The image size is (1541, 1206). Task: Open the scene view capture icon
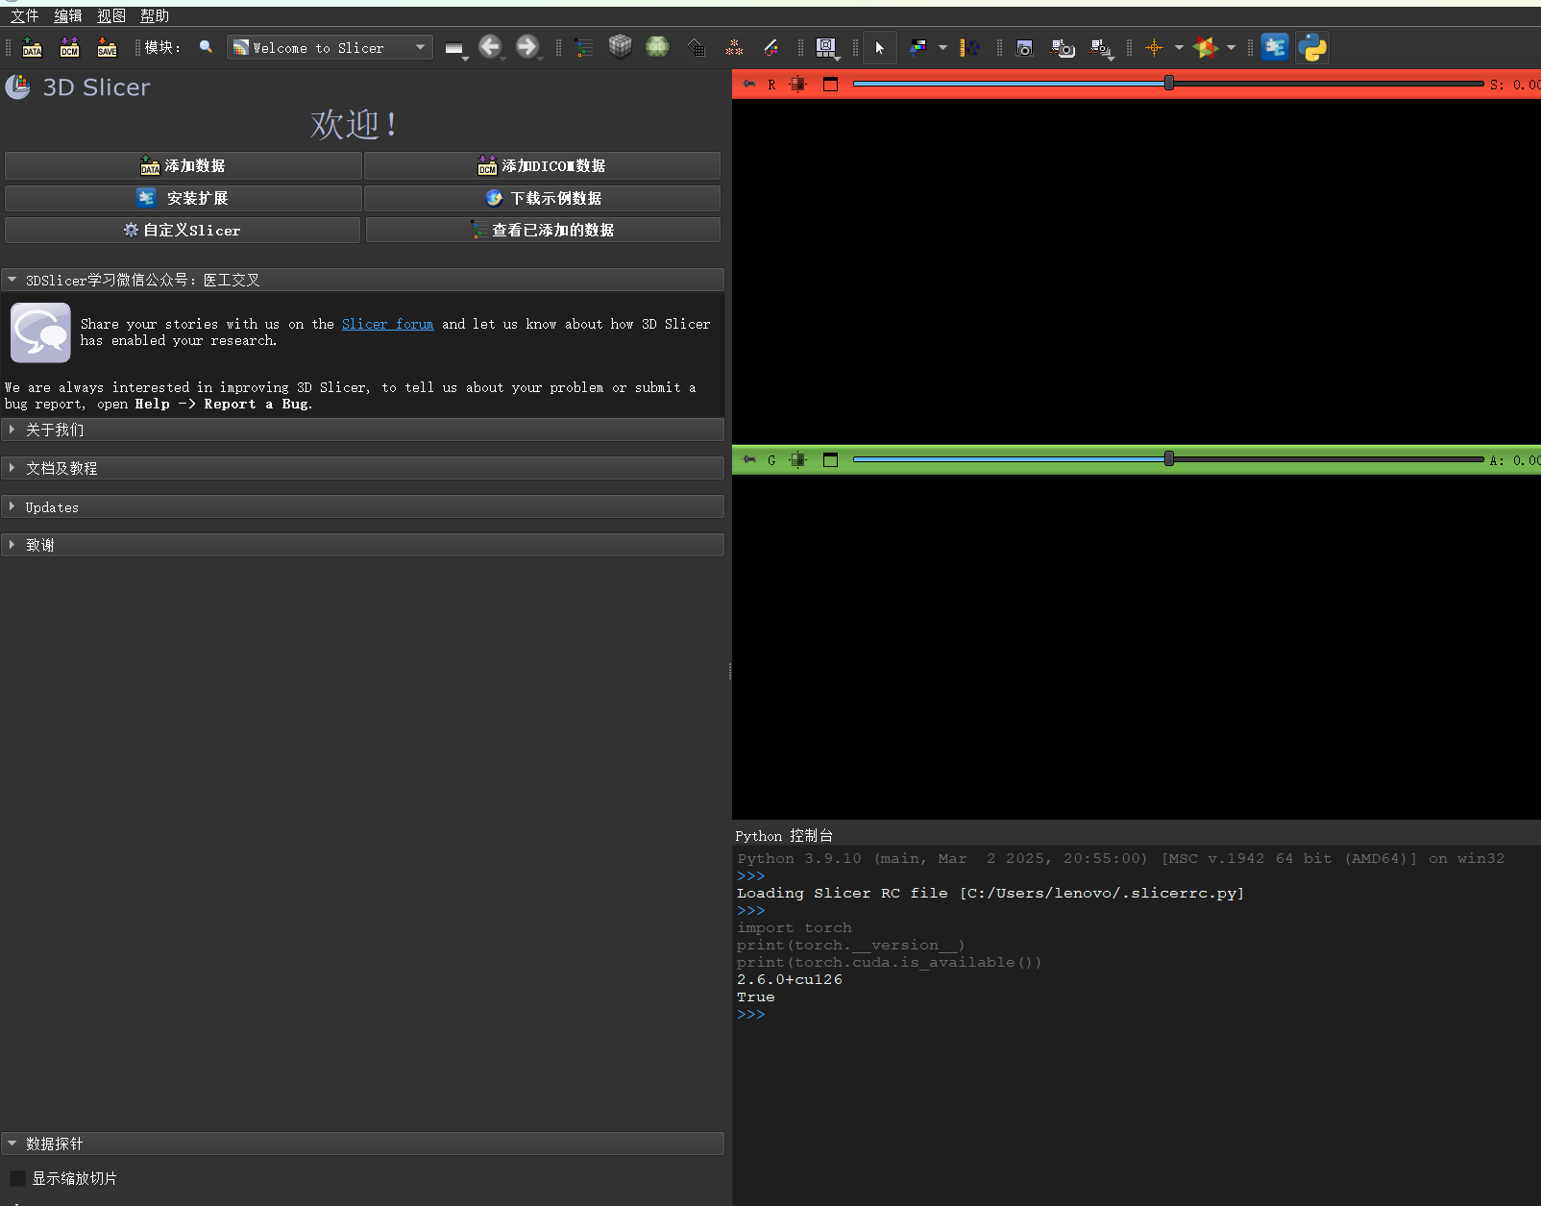pyautogui.click(x=1063, y=47)
